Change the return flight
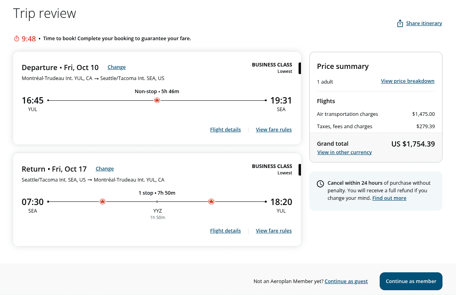Viewport: 456px width, 295px height. pyautogui.click(x=105, y=168)
